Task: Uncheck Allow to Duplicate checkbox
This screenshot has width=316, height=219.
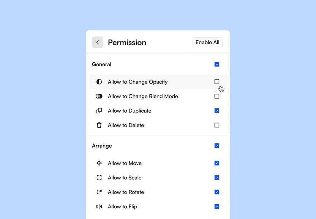Action: [217, 111]
